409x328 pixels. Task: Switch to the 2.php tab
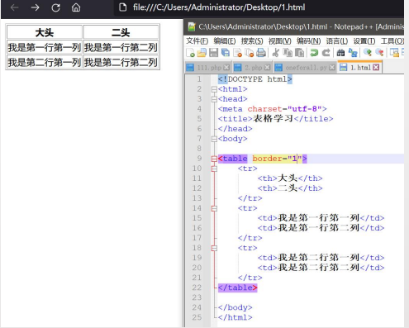[253, 68]
